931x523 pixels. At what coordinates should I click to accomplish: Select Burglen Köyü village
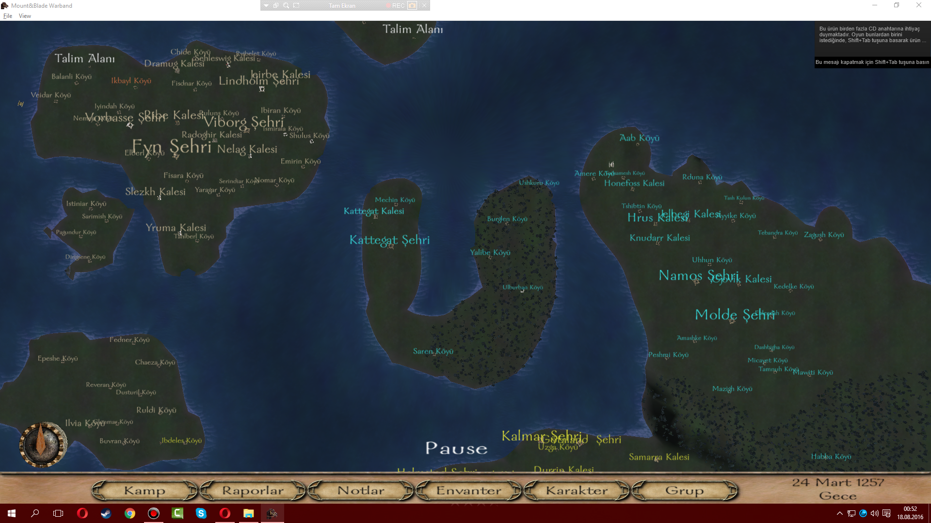click(507, 219)
